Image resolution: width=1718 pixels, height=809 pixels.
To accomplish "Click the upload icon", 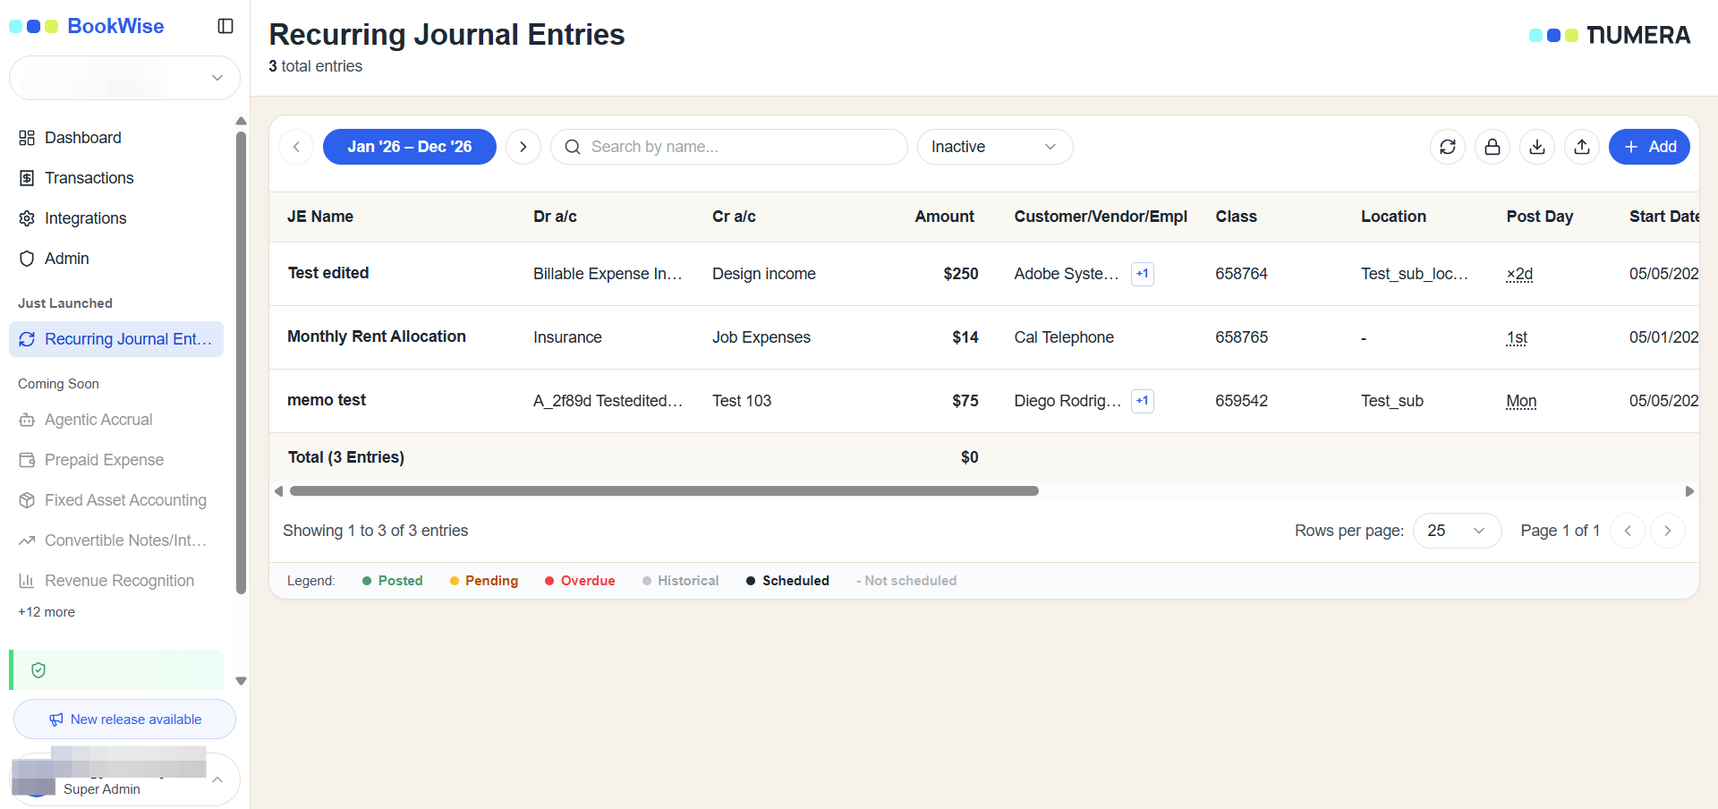I will 1582,147.
